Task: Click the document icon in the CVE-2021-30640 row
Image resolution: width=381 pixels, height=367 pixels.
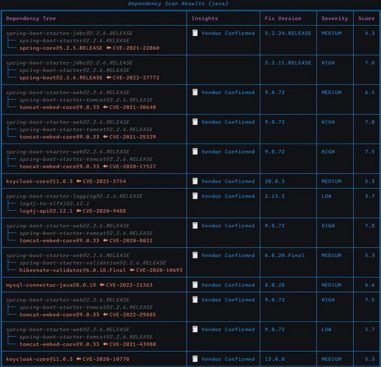Action: (x=195, y=92)
